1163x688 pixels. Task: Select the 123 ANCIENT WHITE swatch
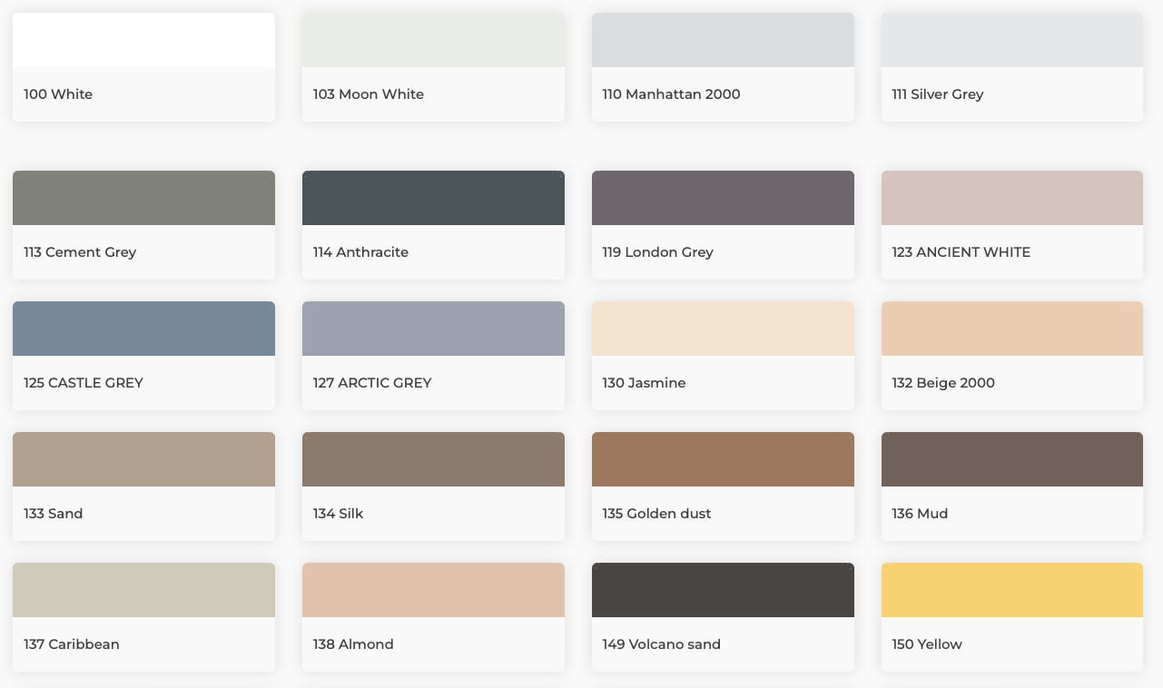point(1011,199)
